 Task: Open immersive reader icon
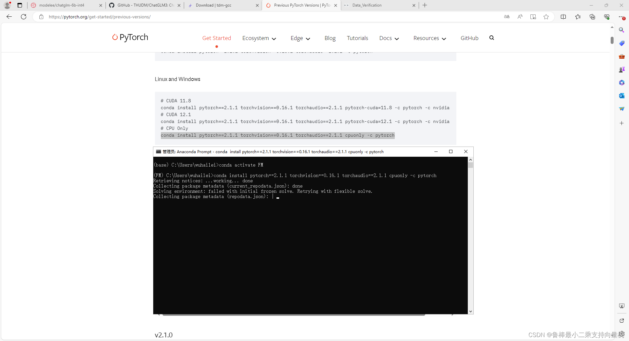pyautogui.click(x=533, y=17)
